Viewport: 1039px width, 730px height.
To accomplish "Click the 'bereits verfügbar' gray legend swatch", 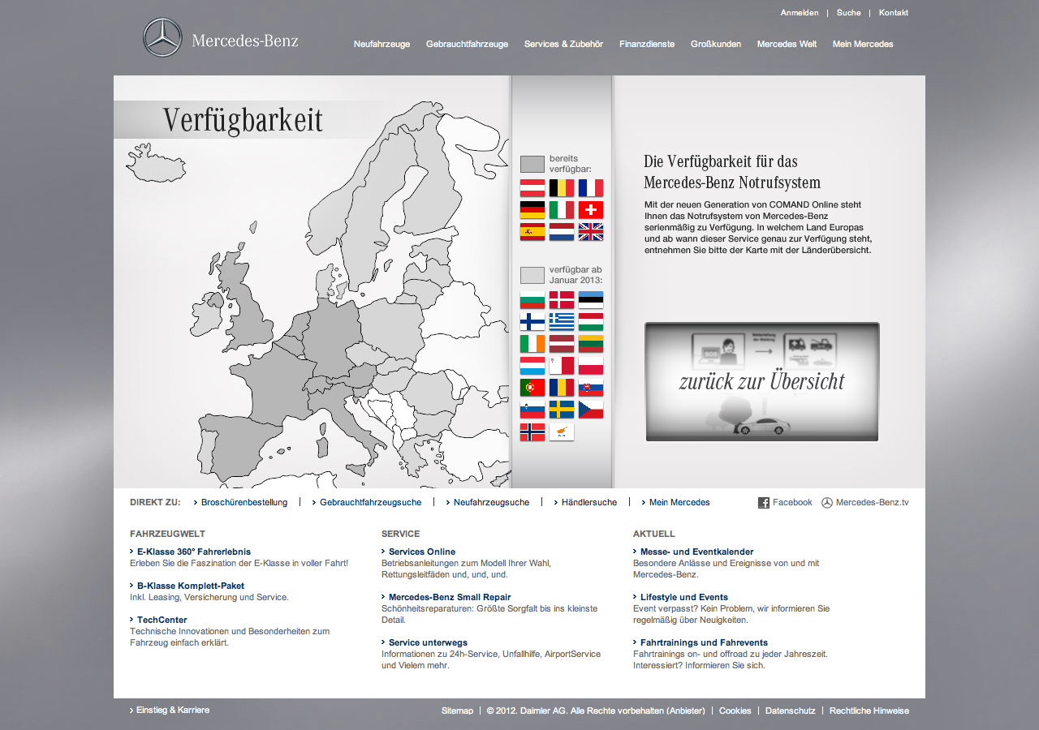I will coord(532,164).
